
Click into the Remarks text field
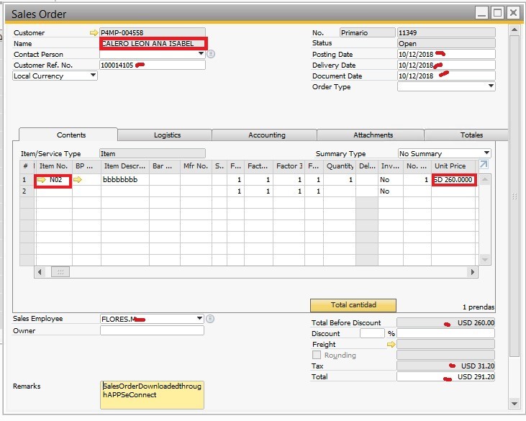point(153,394)
